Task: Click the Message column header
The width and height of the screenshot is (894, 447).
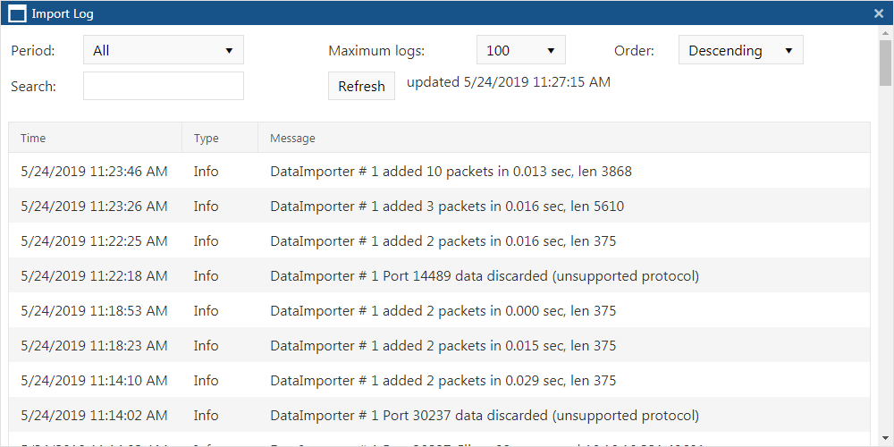Action: 292,139
